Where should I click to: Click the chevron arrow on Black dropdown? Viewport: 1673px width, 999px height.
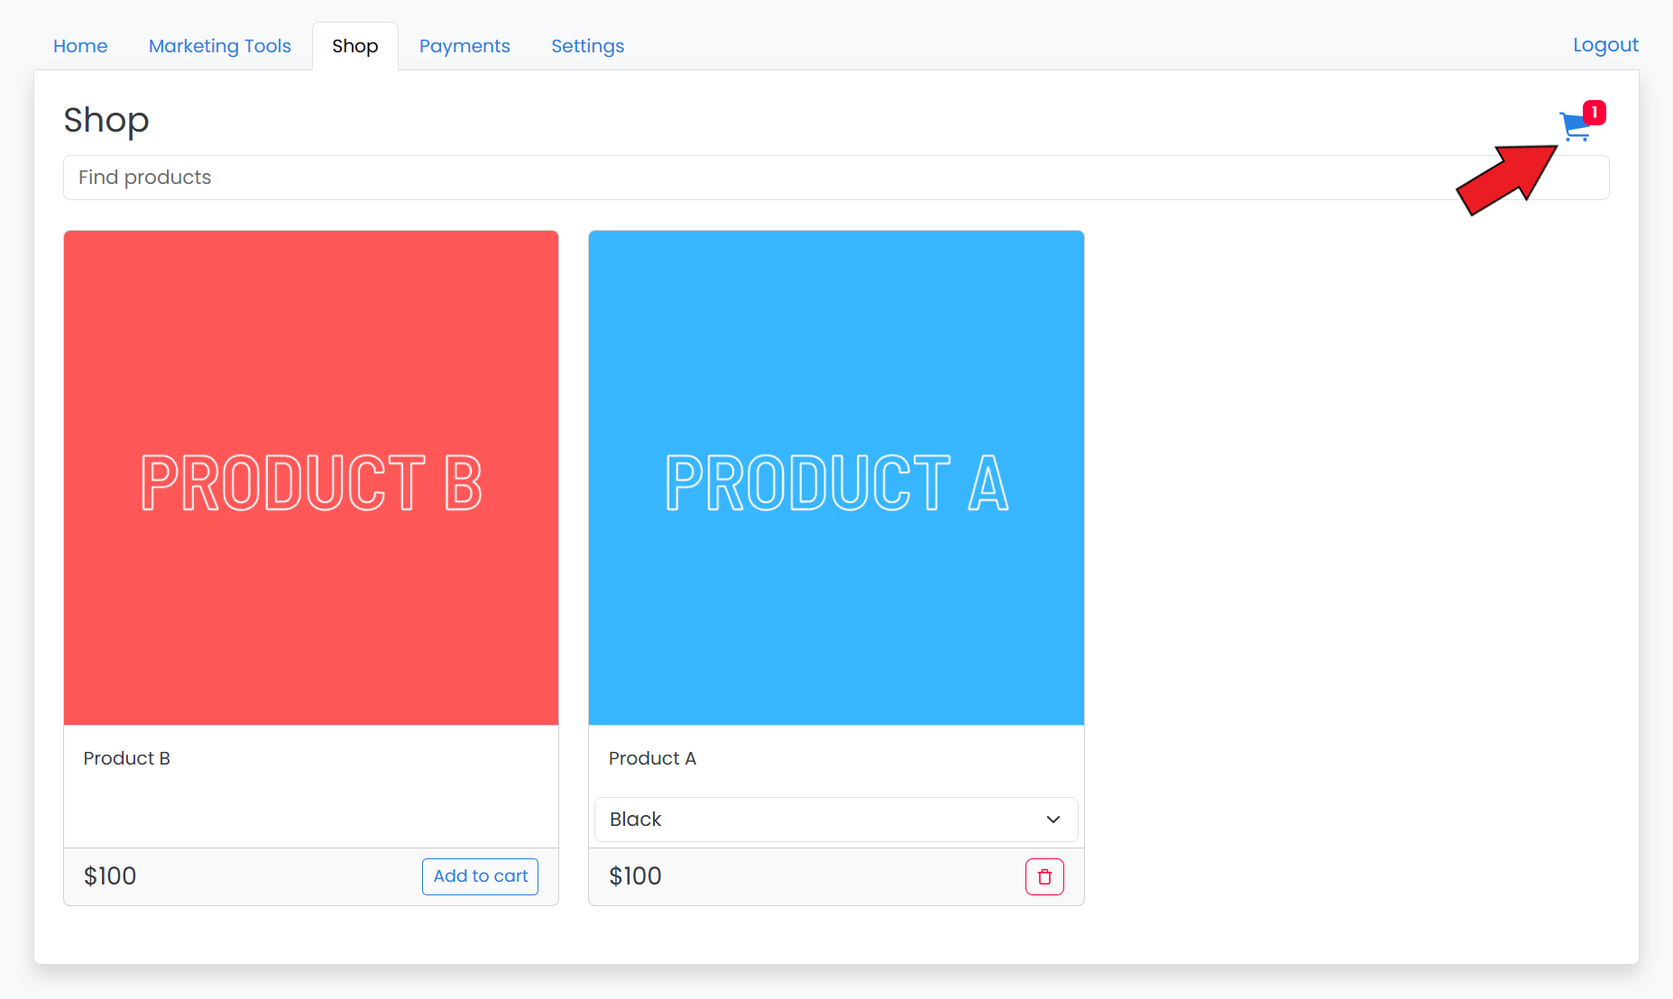tap(1053, 820)
